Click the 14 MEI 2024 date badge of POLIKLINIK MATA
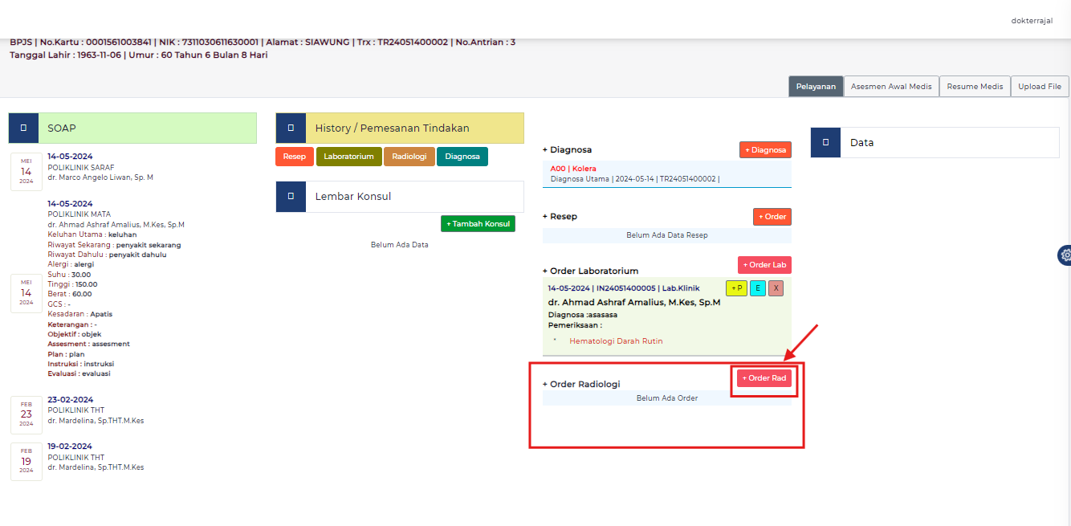The width and height of the screenshot is (1071, 526). (x=26, y=293)
